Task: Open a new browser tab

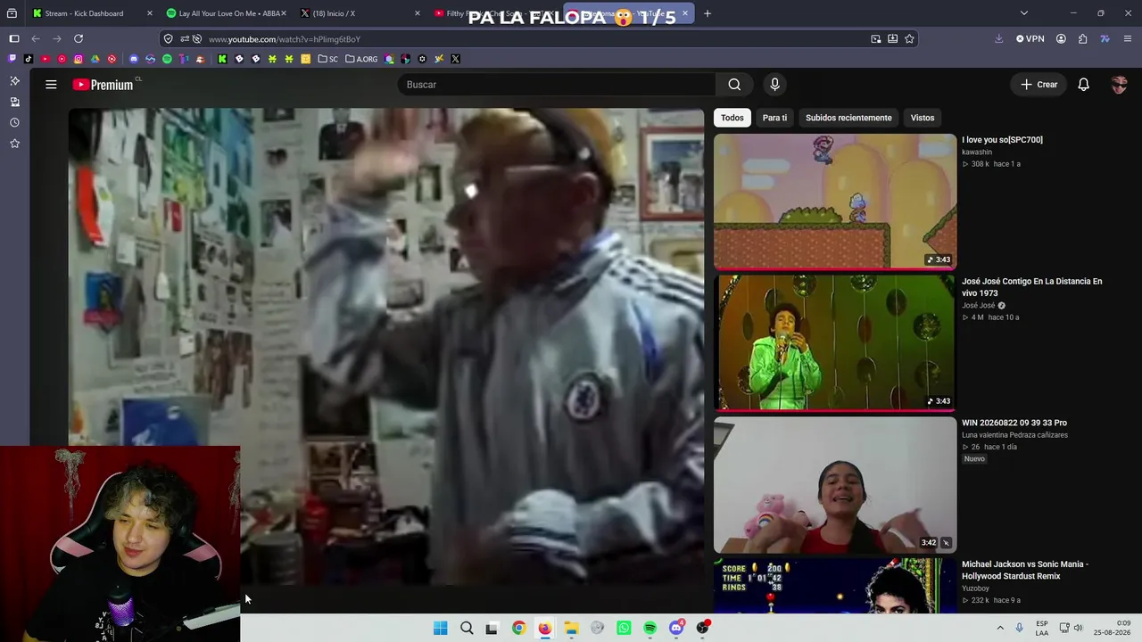Action: [708, 13]
